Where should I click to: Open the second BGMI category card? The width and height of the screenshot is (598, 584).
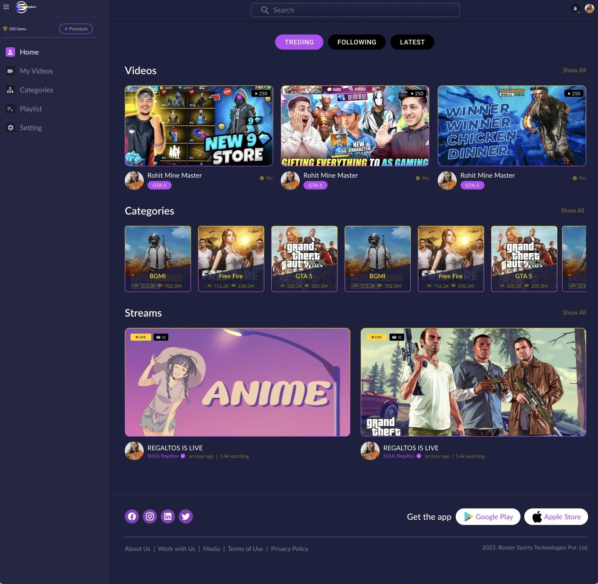(x=378, y=259)
